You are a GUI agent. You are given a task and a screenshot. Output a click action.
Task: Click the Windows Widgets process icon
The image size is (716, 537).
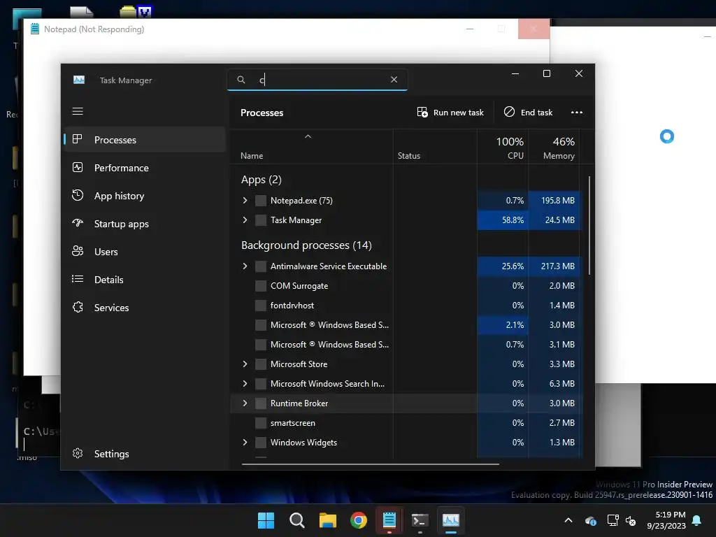click(261, 443)
